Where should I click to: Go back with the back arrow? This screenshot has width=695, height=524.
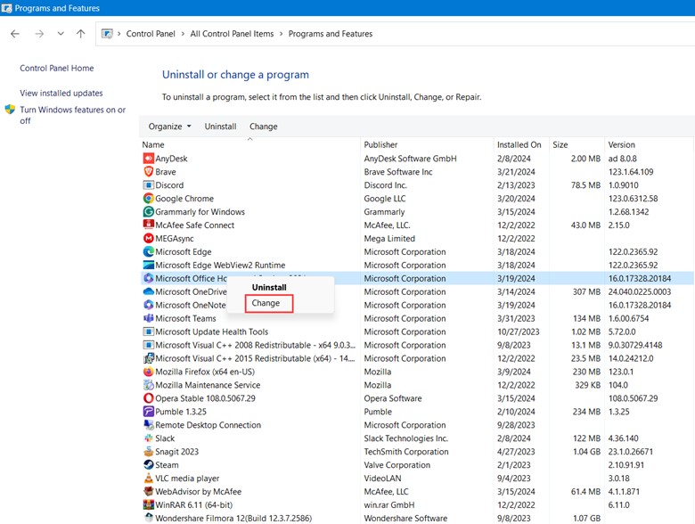tap(15, 34)
